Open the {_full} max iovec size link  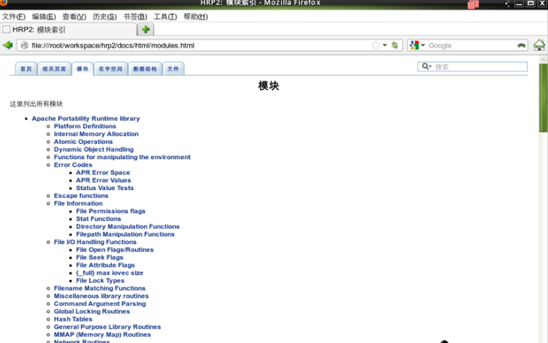[110, 272]
